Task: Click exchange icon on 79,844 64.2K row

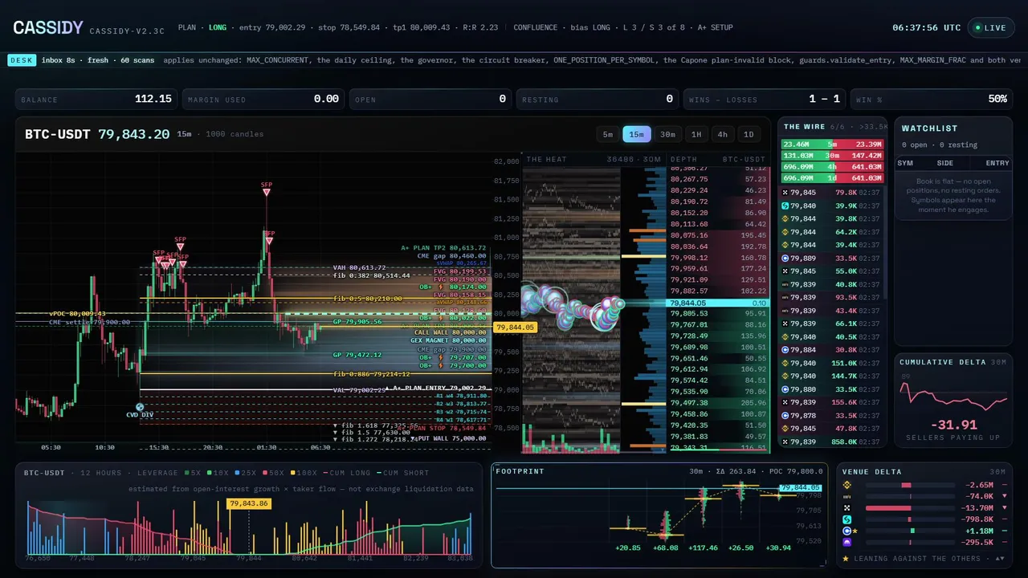Action: coord(785,232)
